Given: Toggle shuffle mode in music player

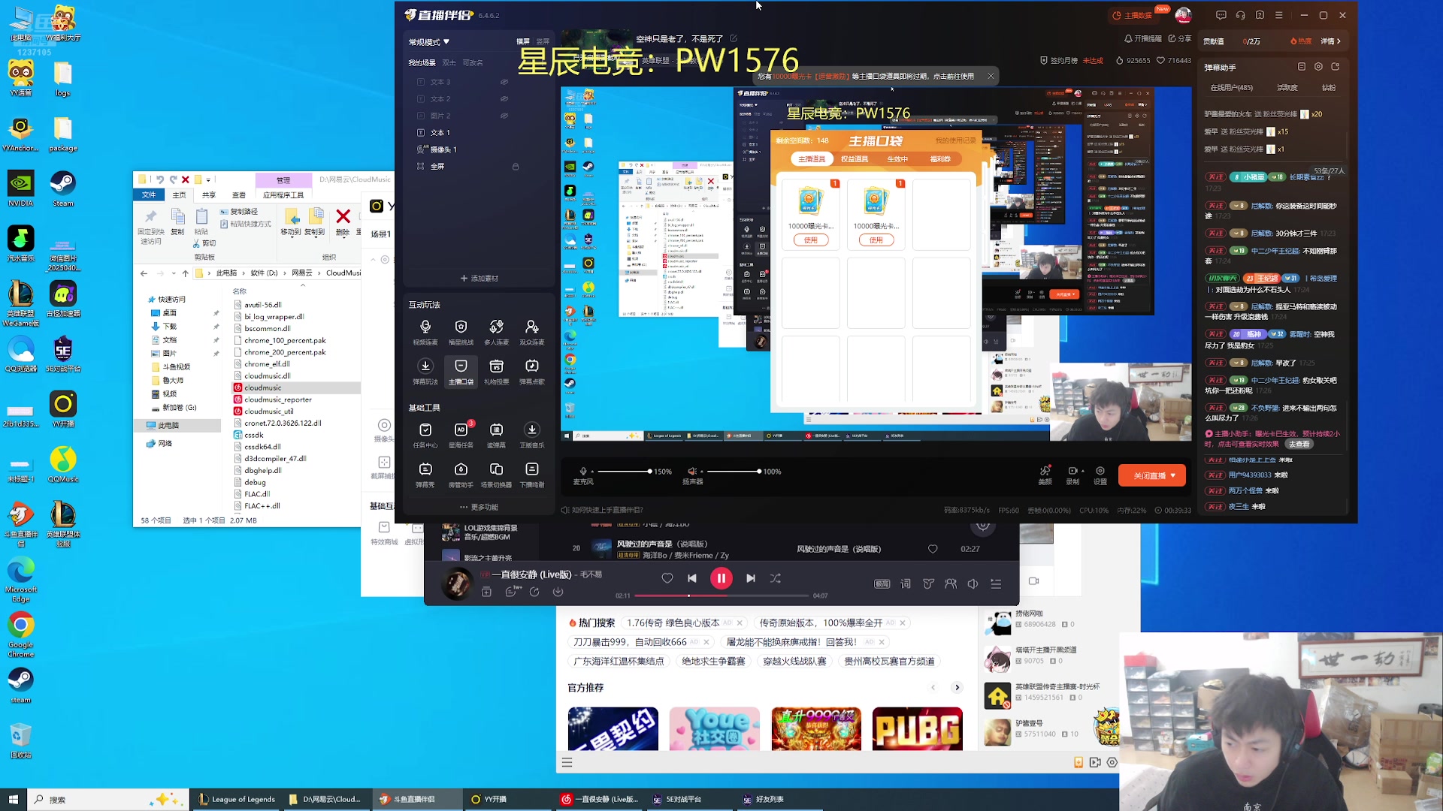Looking at the screenshot, I should click(x=776, y=578).
